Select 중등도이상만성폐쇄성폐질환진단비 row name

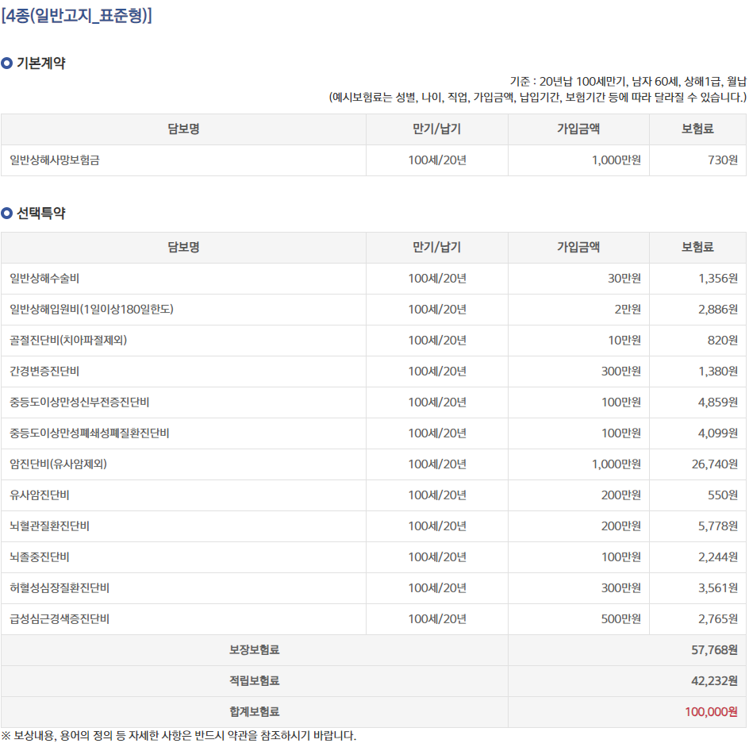pyautogui.click(x=90, y=433)
